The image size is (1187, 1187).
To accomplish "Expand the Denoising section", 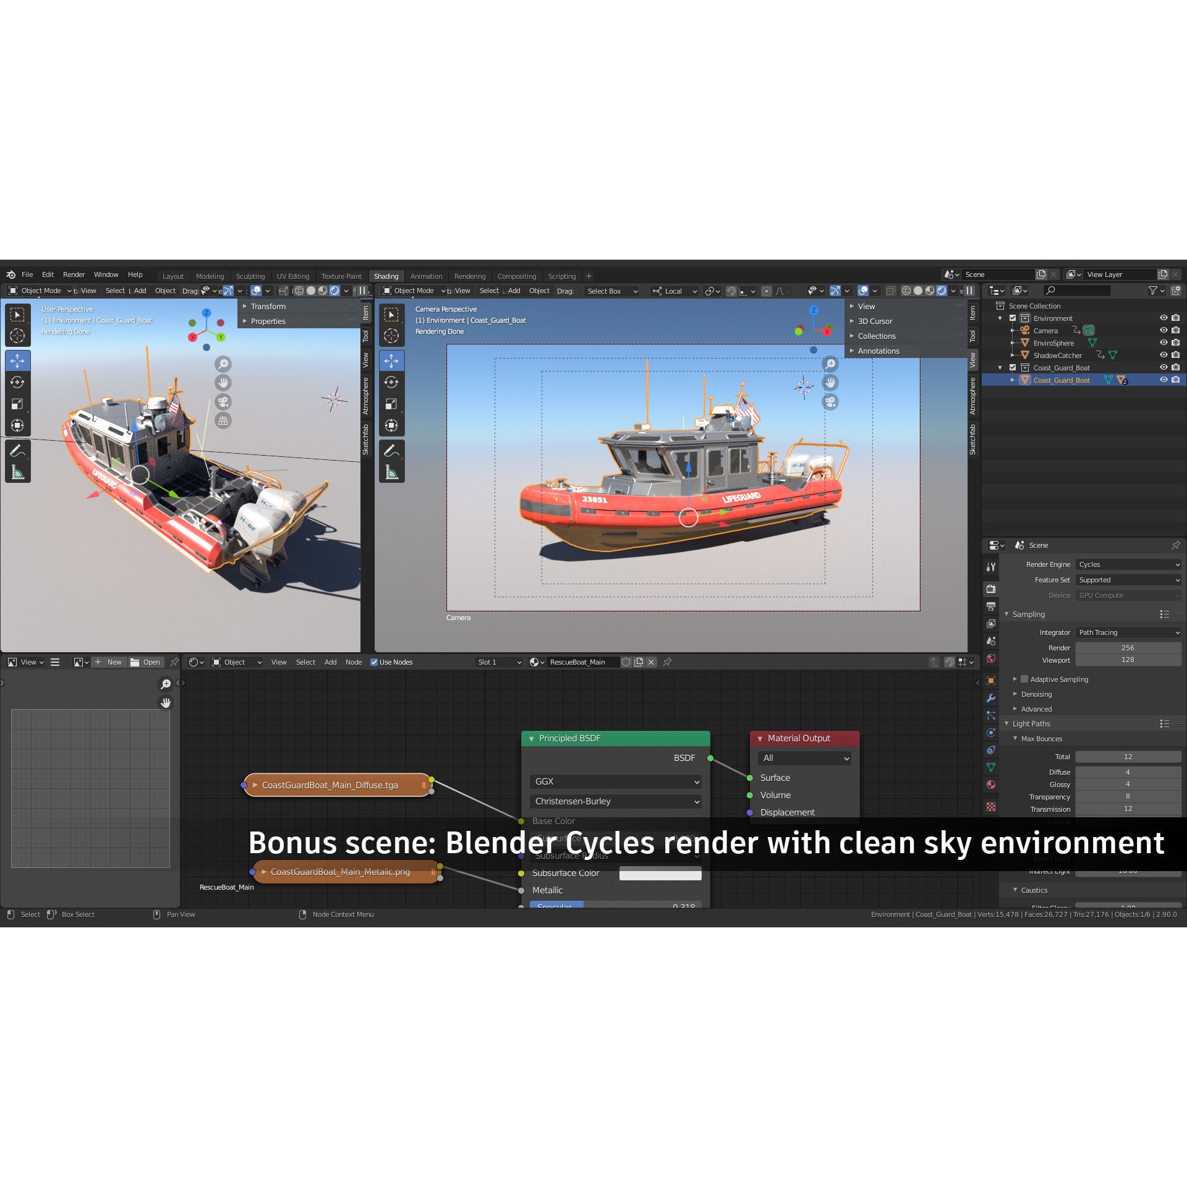I will [x=1036, y=694].
